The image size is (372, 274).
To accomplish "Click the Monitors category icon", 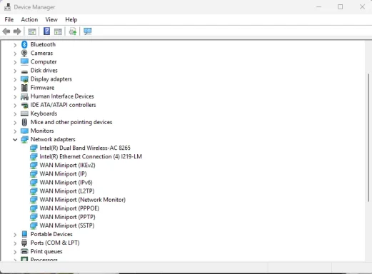I will 24,131.
